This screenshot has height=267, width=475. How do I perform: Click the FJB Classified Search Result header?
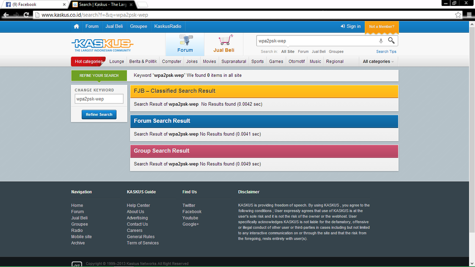[x=264, y=91]
